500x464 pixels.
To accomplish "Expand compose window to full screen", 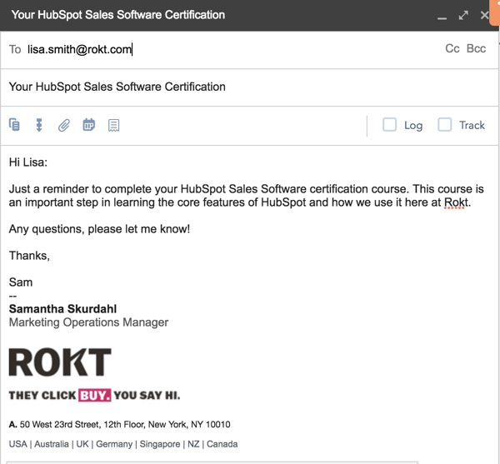I will (463, 15).
